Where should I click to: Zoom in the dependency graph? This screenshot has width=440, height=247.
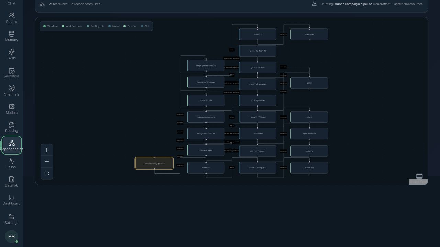pyautogui.click(x=47, y=150)
